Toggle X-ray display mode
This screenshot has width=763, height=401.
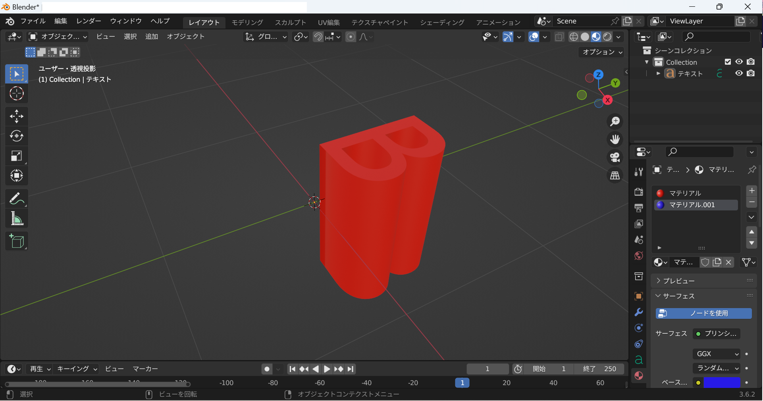(559, 37)
